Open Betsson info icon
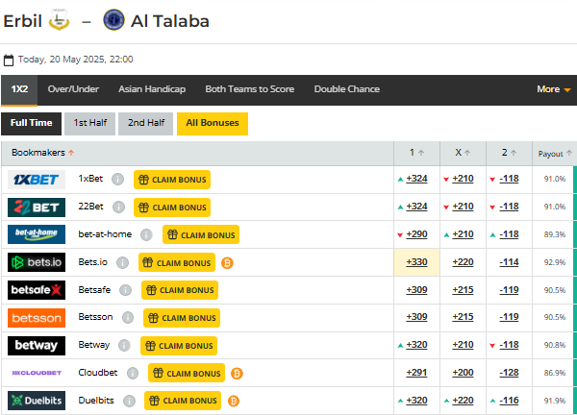The width and height of the screenshot is (577, 415). click(x=128, y=318)
